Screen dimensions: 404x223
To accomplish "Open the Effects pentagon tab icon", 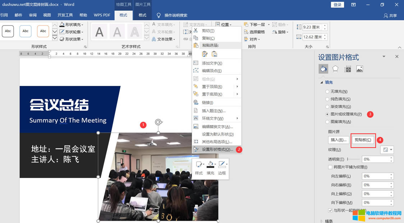I will tap(335, 69).
